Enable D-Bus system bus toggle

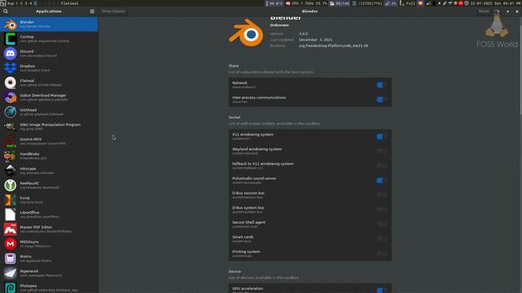[x=383, y=210]
